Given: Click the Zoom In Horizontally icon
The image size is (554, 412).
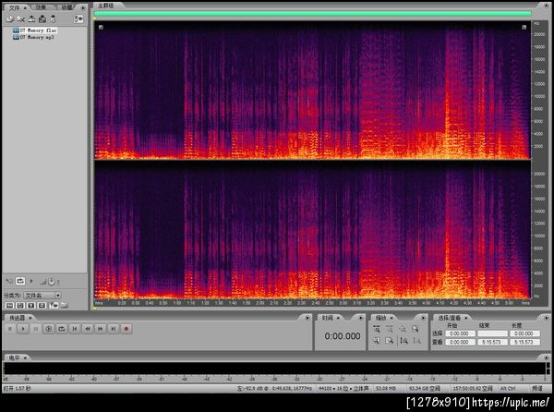Looking at the screenshot, I should pyautogui.click(x=377, y=329).
